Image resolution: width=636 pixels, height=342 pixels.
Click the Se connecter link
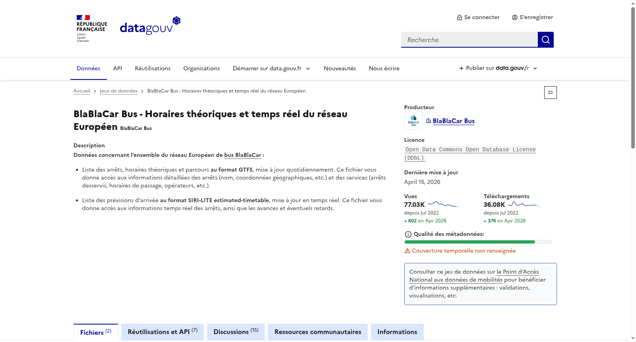(478, 17)
